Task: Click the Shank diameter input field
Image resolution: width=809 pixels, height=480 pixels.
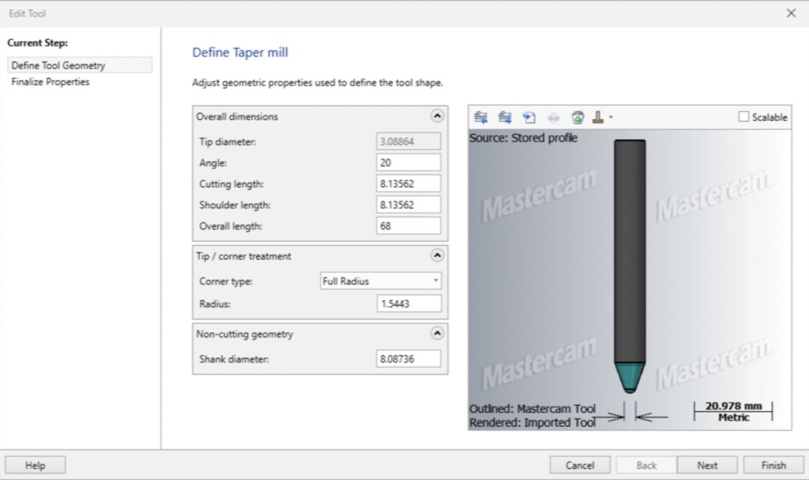Action: pos(408,359)
